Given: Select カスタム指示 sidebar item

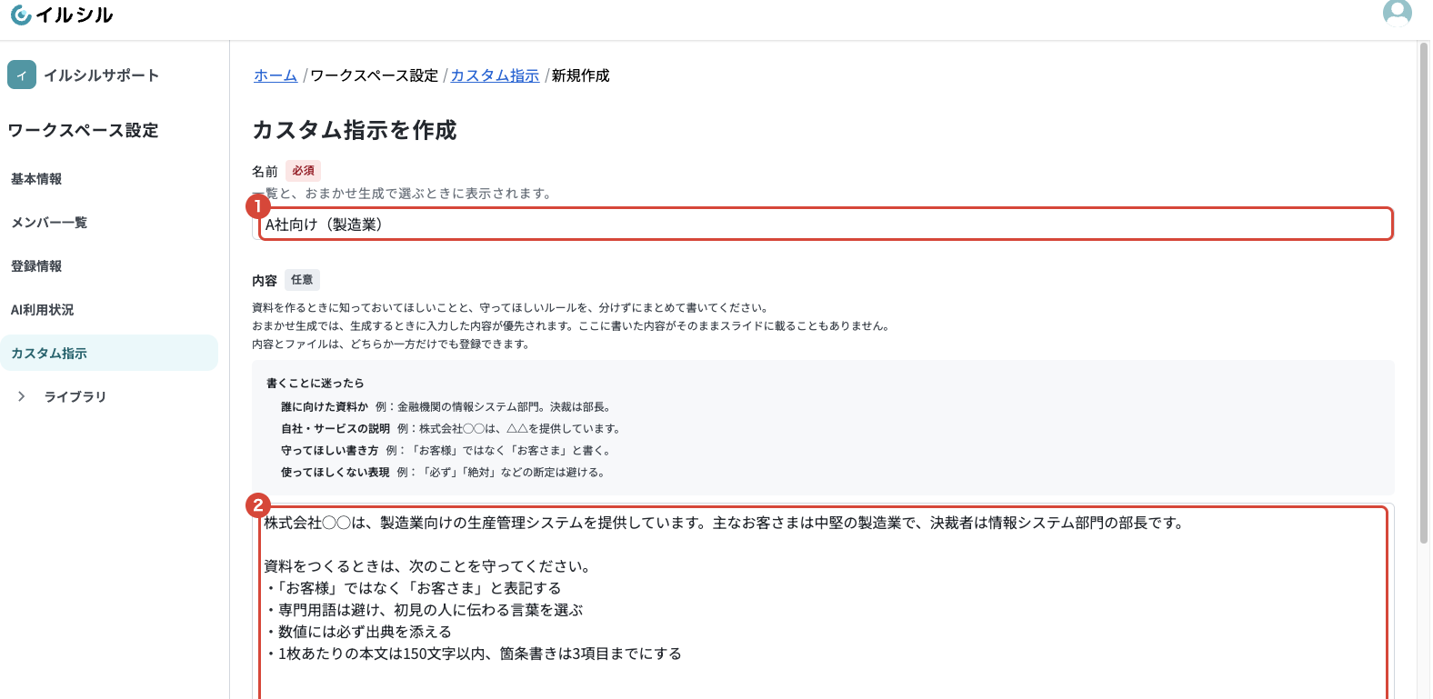Looking at the screenshot, I should pyautogui.click(x=109, y=353).
